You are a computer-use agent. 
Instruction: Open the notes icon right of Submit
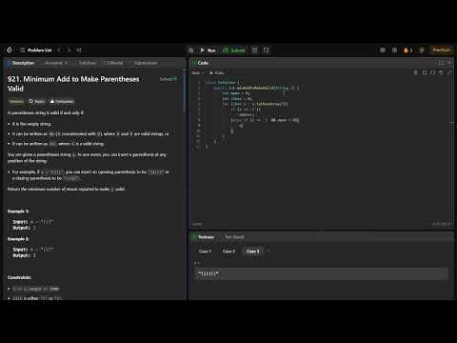click(x=267, y=50)
